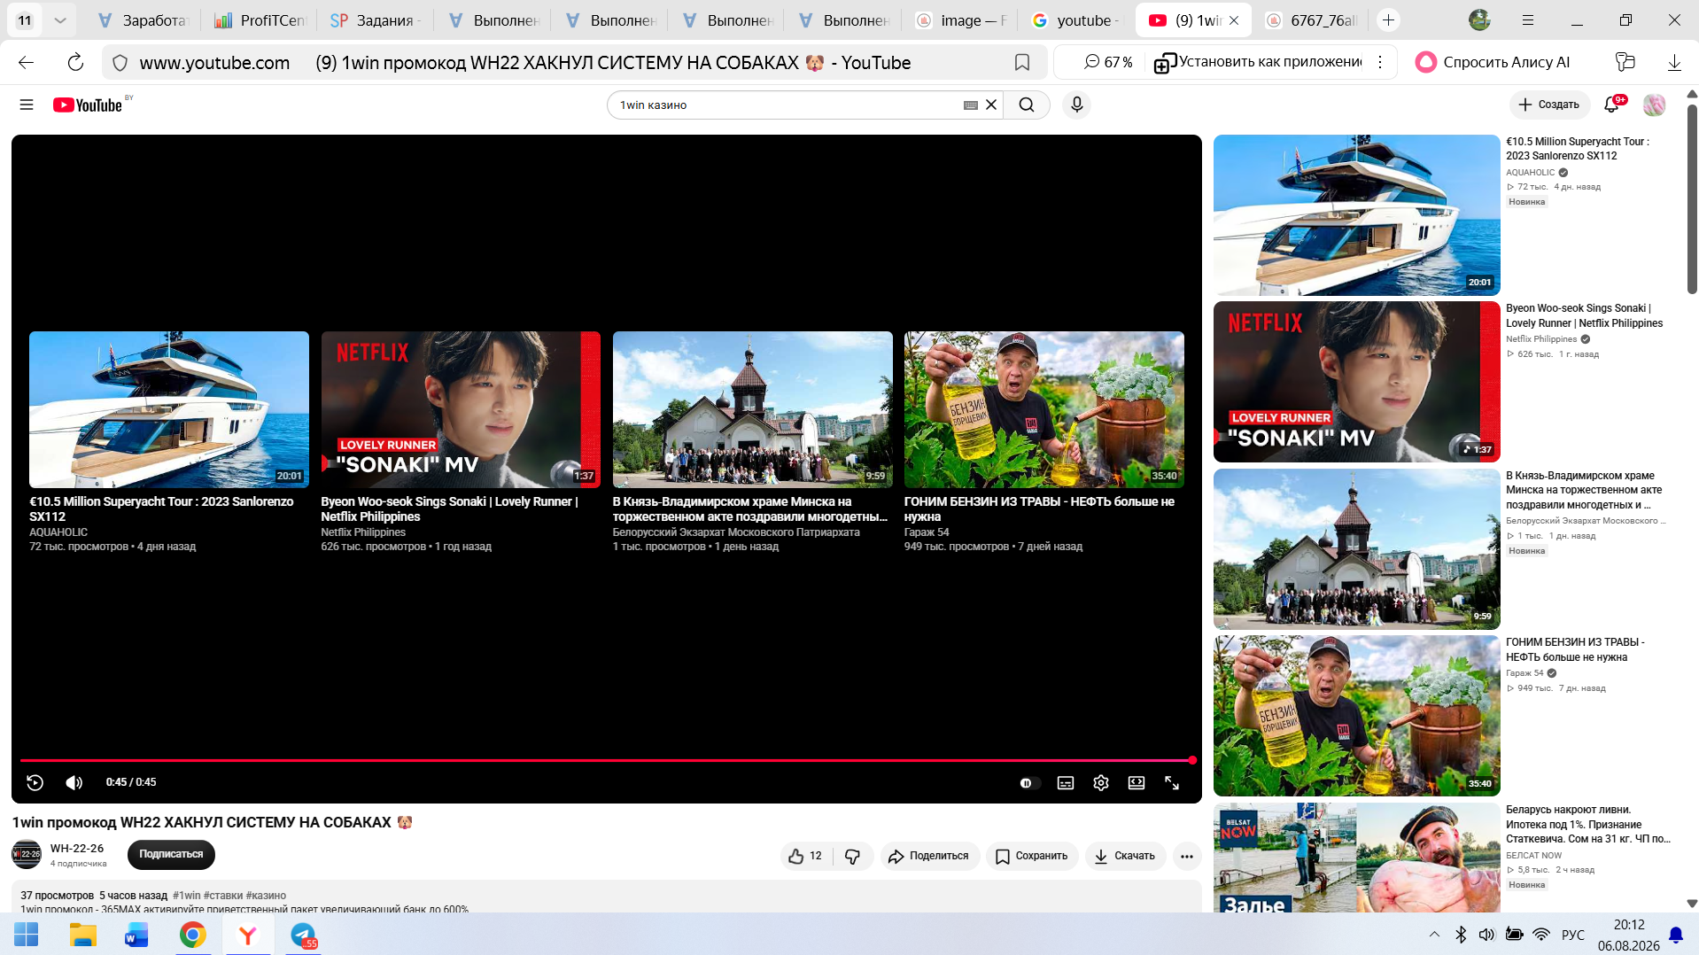This screenshot has height=955, width=1699.
Task: Open sidebar Беларусь накроют ливни video
Action: (1588, 824)
